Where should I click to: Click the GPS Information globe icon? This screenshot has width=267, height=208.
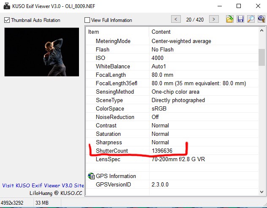point(91,176)
